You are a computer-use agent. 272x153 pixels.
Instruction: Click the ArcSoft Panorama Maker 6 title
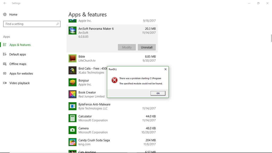pyautogui.click(x=96, y=28)
